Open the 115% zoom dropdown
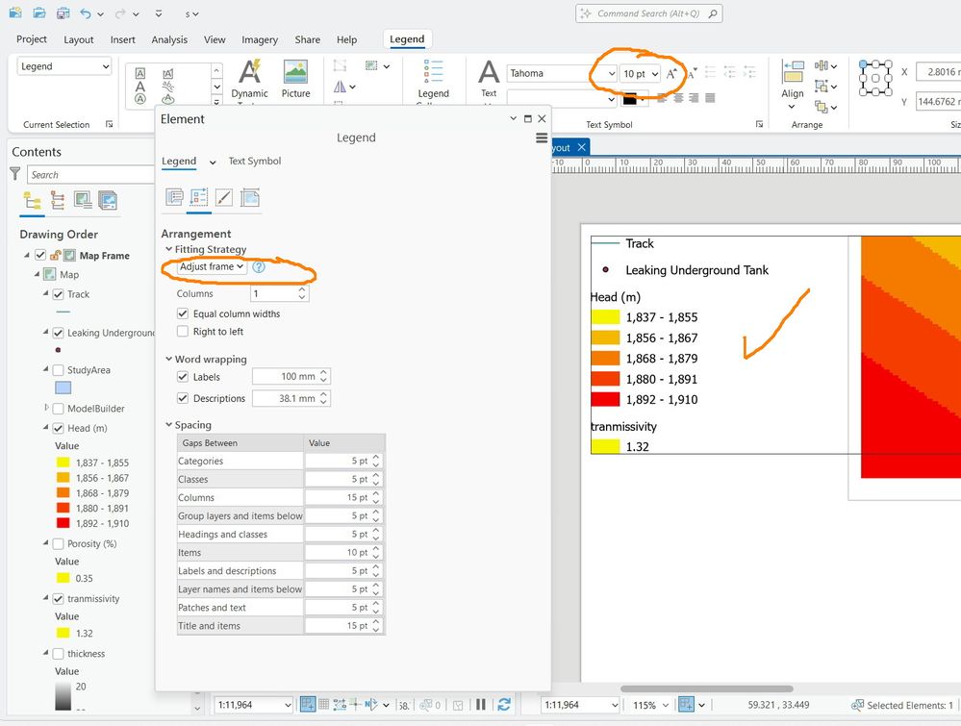961x726 pixels. click(x=665, y=705)
